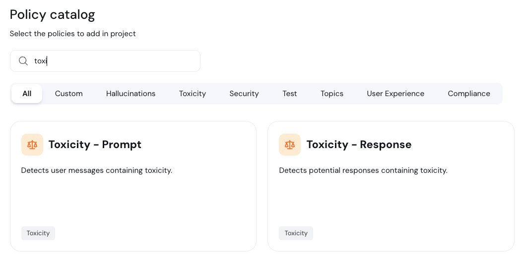The width and height of the screenshot is (526, 262).
Task: Show the Security policies tab
Action: tap(244, 94)
